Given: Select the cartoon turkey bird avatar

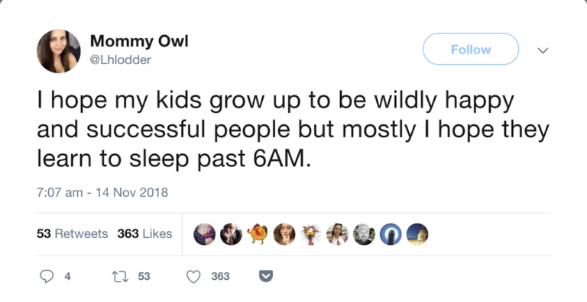Looking at the screenshot, I should click(x=311, y=234).
